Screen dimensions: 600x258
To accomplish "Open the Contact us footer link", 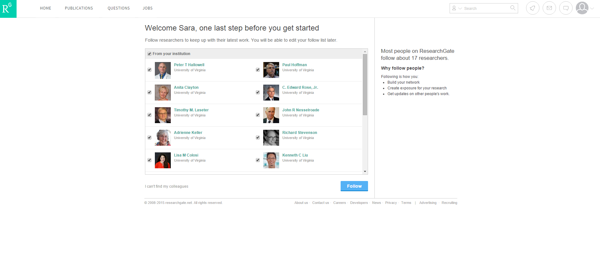I will coord(321,203).
